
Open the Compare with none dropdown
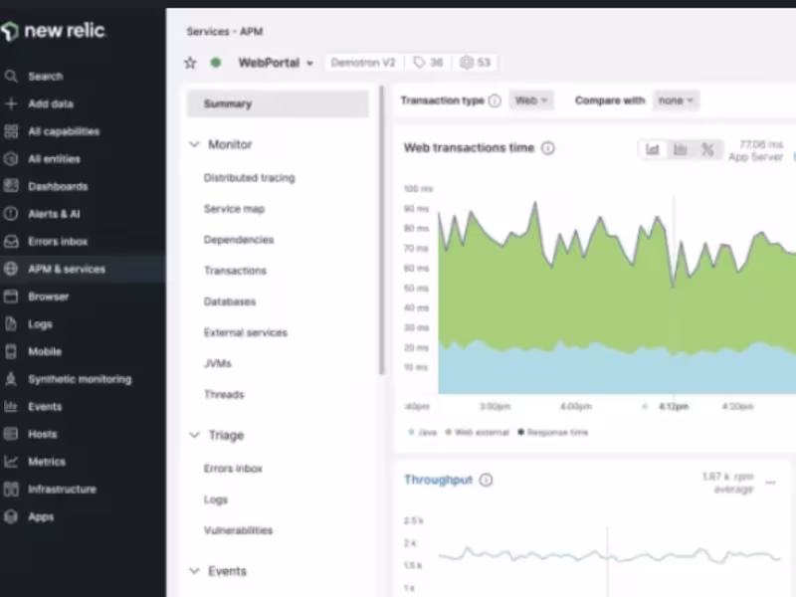tap(676, 100)
